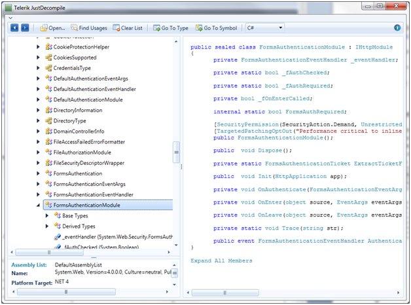Select DirectoryInformation in the tree
The height and width of the screenshot is (305, 411).
point(78,111)
